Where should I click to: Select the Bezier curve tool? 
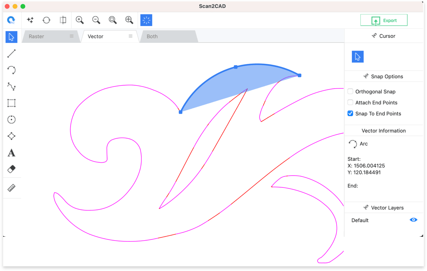11,86
